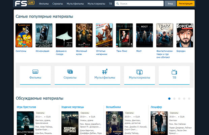Viewport: 209px width, 135px height.
Task: Open Мультфильмы in the top navigation
Action: pos(75,4)
